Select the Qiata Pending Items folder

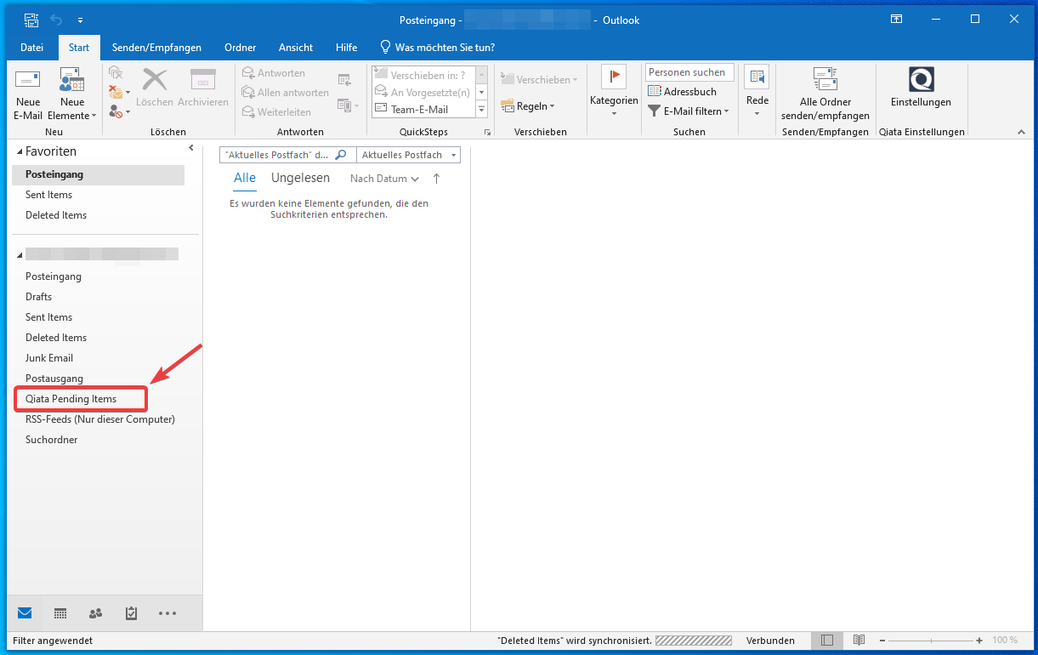click(x=71, y=399)
